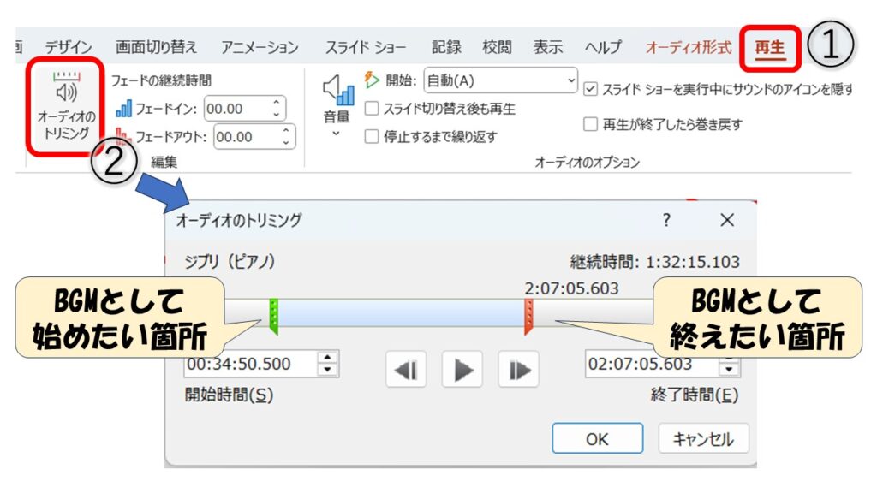Viewport: 877px width, 493px height.
Task: Click the フェードイン spinner arrows
Action: pos(276,109)
